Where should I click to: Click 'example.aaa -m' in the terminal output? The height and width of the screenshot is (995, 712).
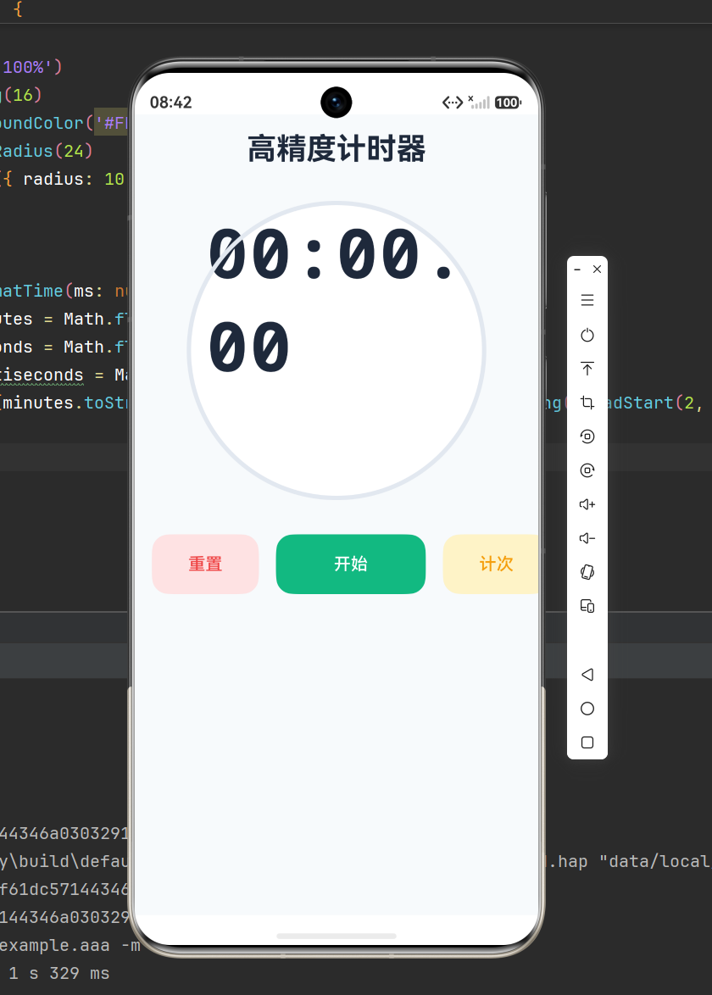pyautogui.click(x=70, y=946)
